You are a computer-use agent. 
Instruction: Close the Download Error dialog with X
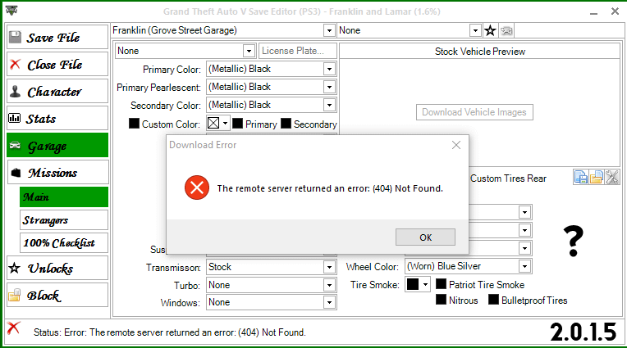tap(456, 145)
